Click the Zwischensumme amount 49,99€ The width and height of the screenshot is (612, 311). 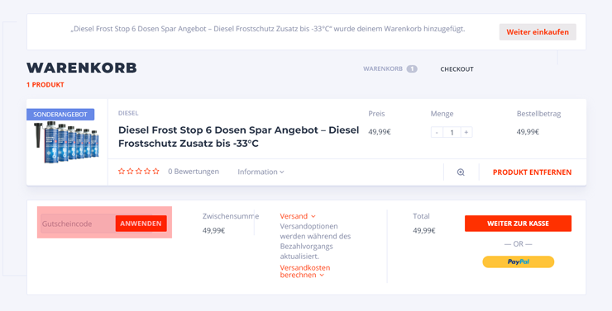[213, 231]
